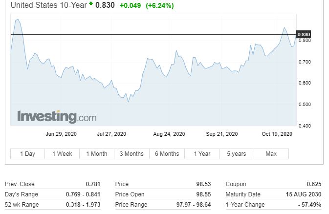Select the 6 Months tab
The width and height of the screenshot is (329, 214).
(x=167, y=154)
